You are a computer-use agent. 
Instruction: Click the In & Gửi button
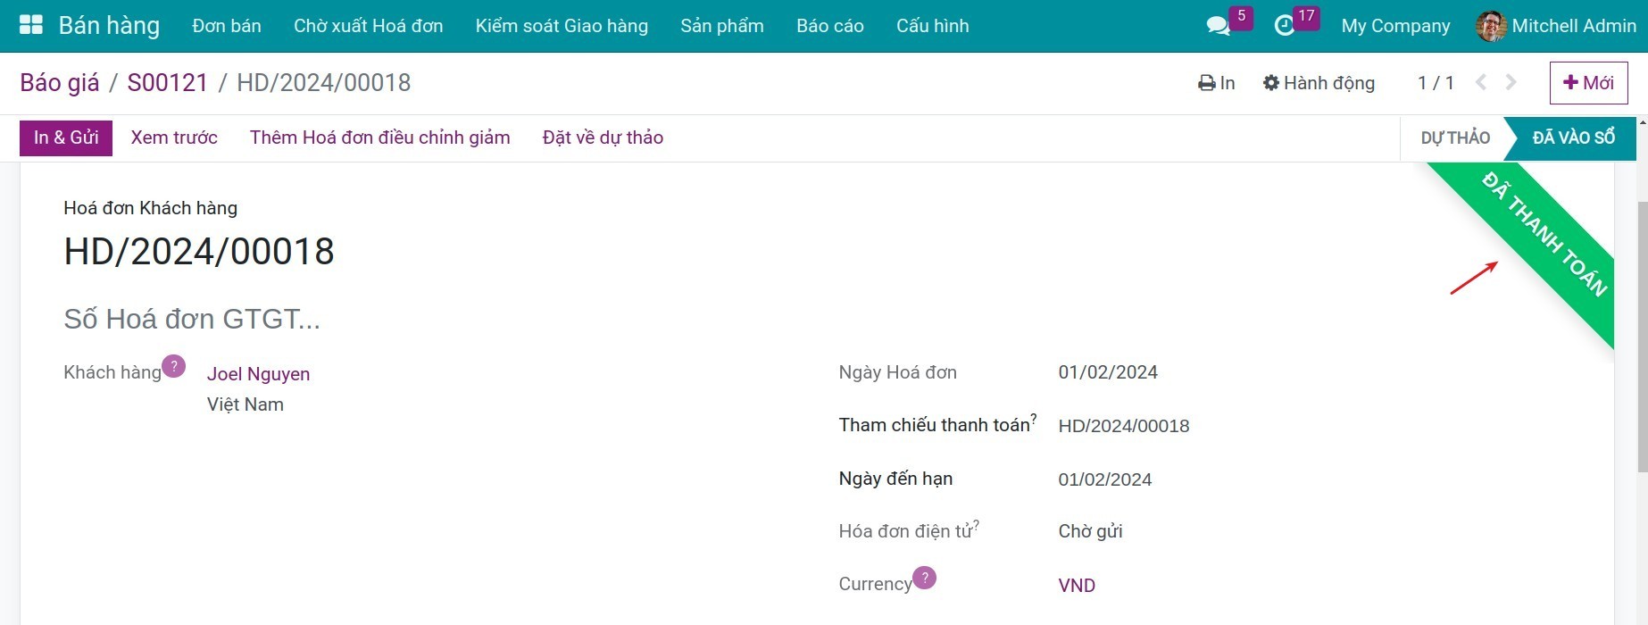(66, 137)
